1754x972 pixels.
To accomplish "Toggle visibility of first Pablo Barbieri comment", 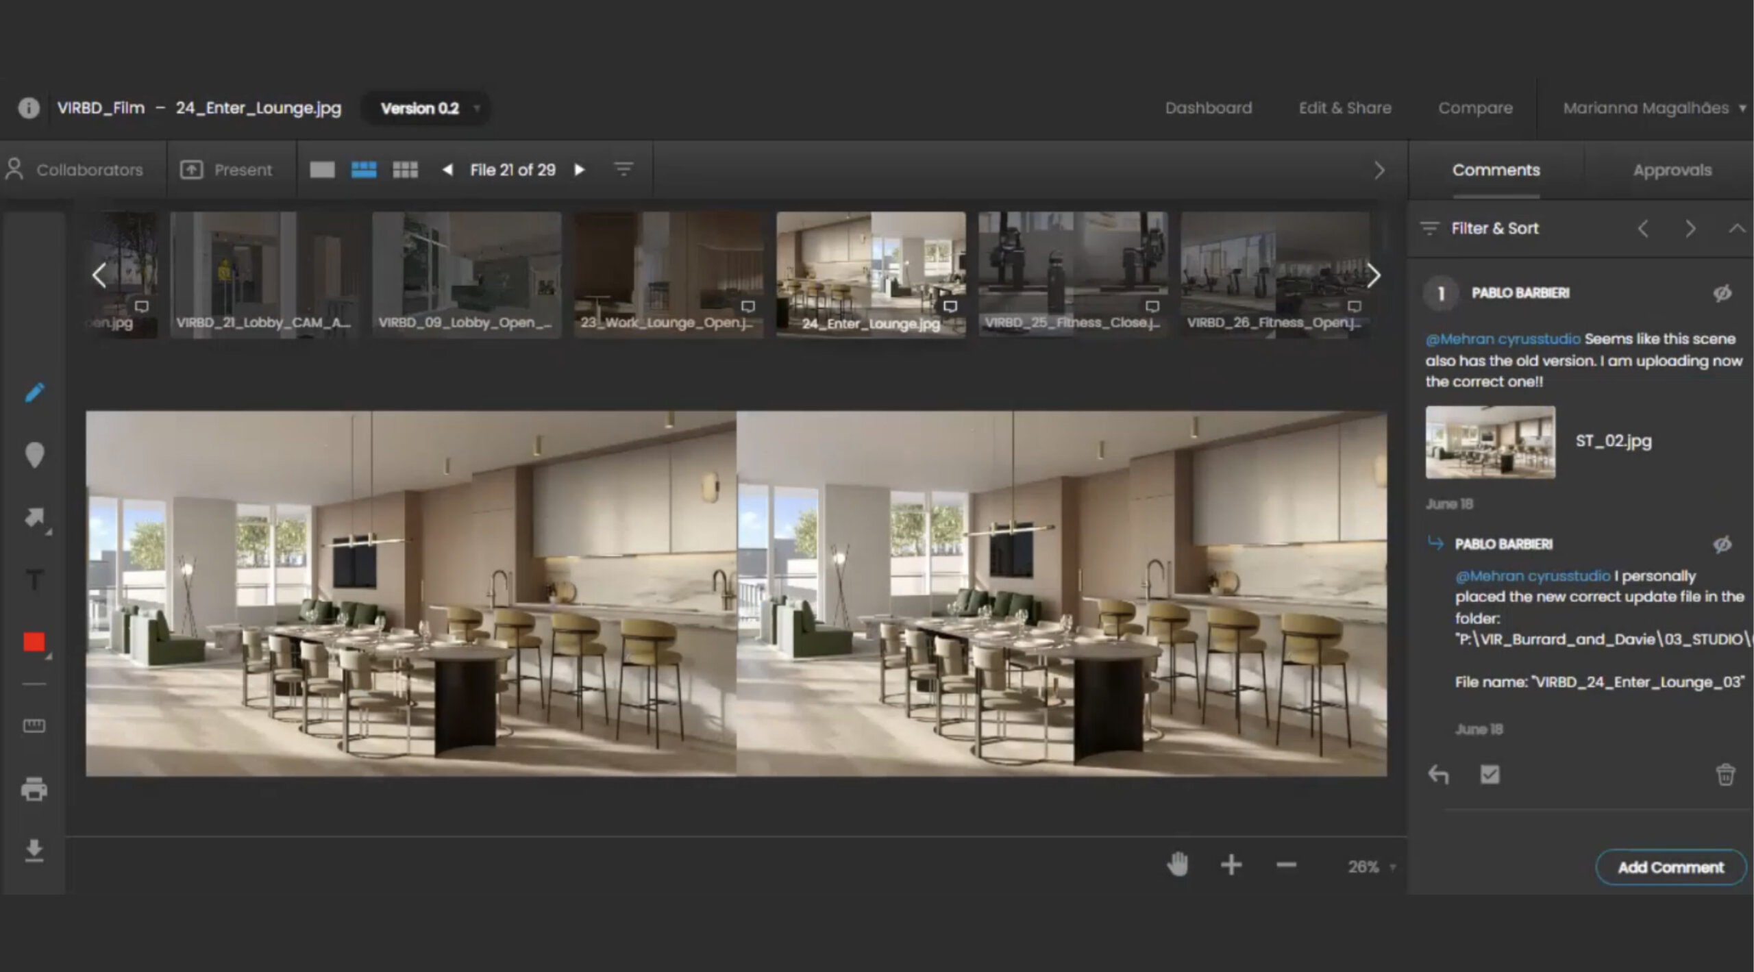I will 1722,293.
